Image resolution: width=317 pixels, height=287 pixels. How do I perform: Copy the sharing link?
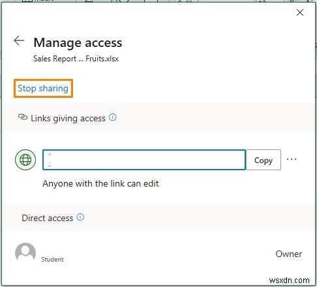264,160
